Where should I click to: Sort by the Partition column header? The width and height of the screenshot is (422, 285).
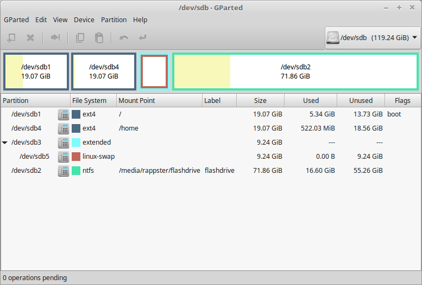pos(35,100)
